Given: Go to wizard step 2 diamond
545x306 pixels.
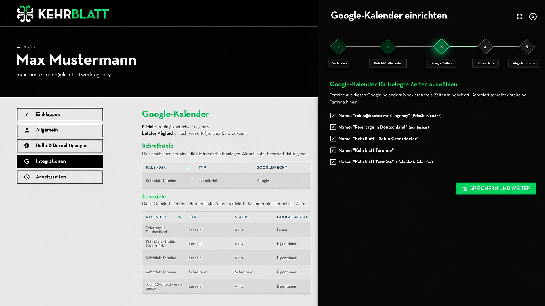Looking at the screenshot, I should [388, 47].
